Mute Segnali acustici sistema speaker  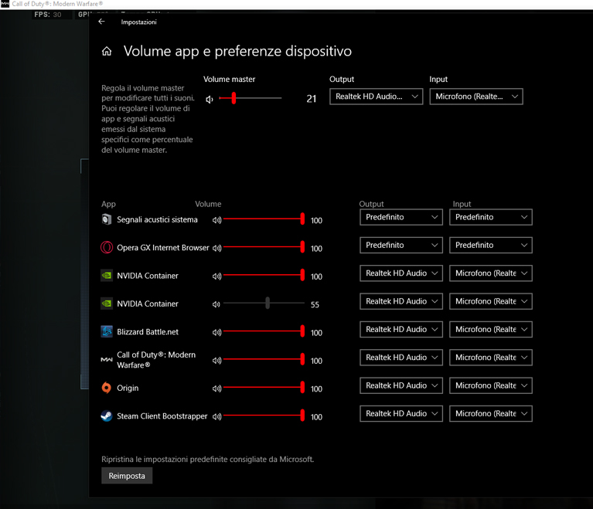pos(216,220)
